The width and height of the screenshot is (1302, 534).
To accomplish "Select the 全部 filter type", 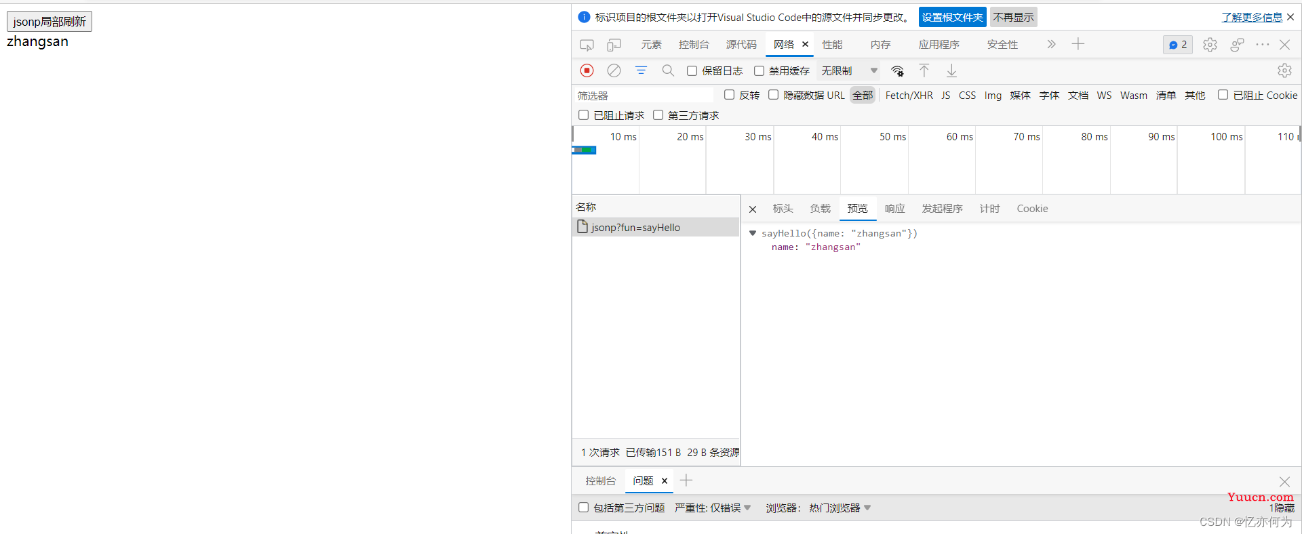I will [x=863, y=96].
